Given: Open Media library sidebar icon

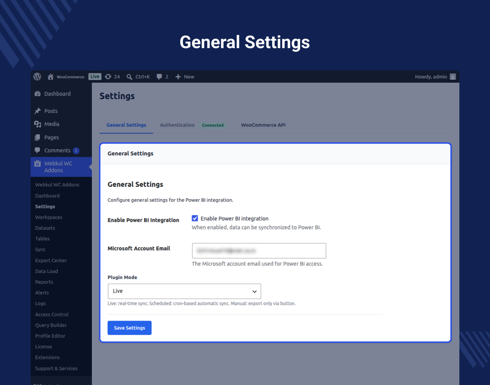Looking at the screenshot, I should click(38, 124).
